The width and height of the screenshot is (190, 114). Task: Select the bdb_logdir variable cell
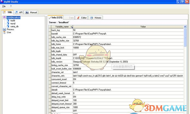pyautogui.click(x=62, y=51)
